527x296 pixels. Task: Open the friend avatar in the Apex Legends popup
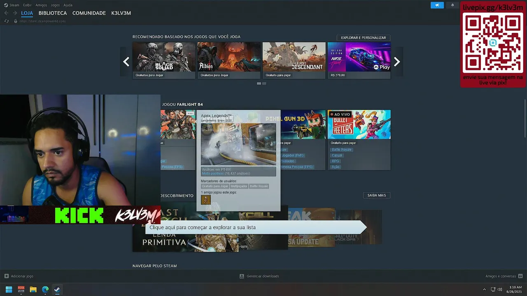[x=206, y=200]
